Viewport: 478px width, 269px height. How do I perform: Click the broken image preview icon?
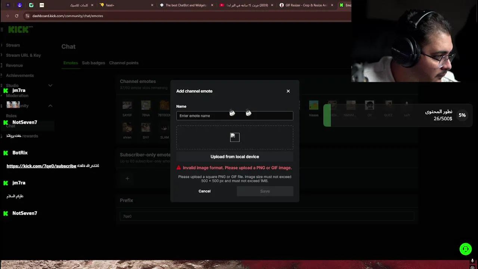point(235,137)
